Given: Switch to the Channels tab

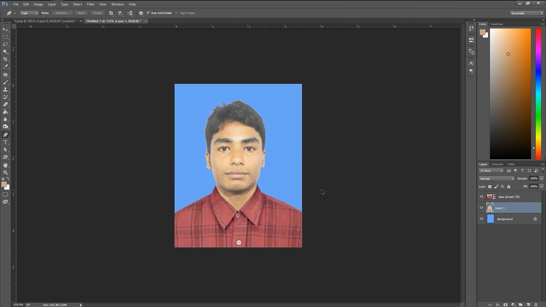Looking at the screenshot, I should (x=497, y=164).
